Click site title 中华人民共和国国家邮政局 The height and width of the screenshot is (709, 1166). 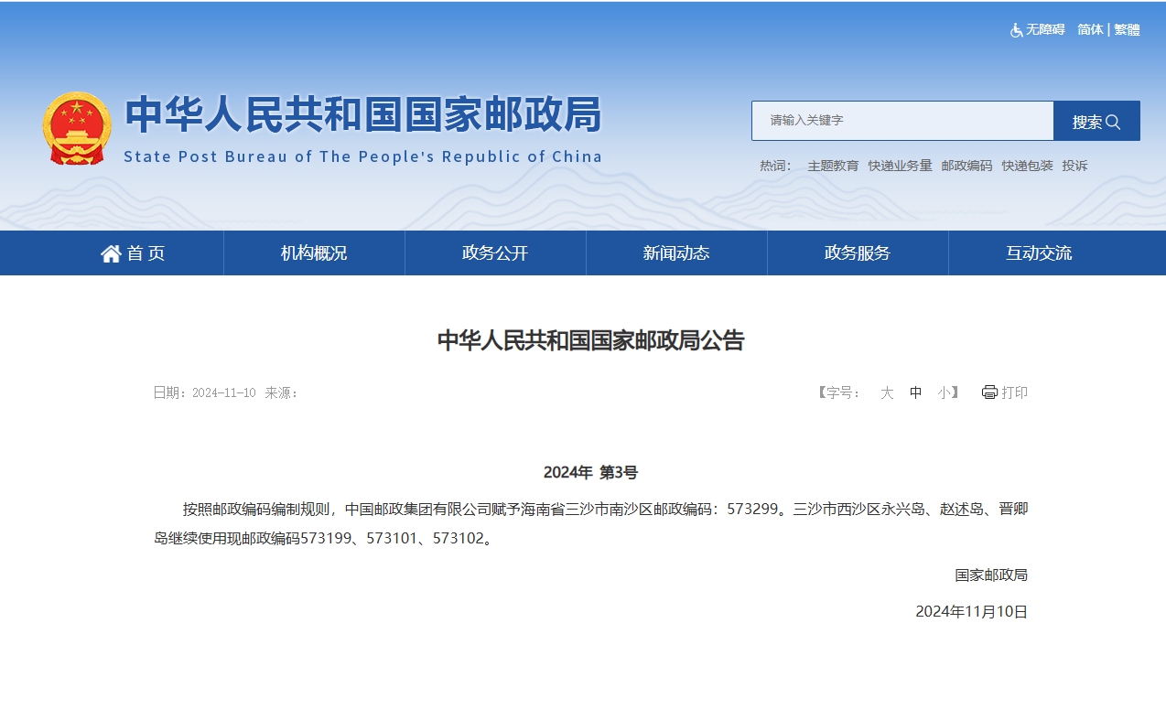pyautogui.click(x=363, y=114)
